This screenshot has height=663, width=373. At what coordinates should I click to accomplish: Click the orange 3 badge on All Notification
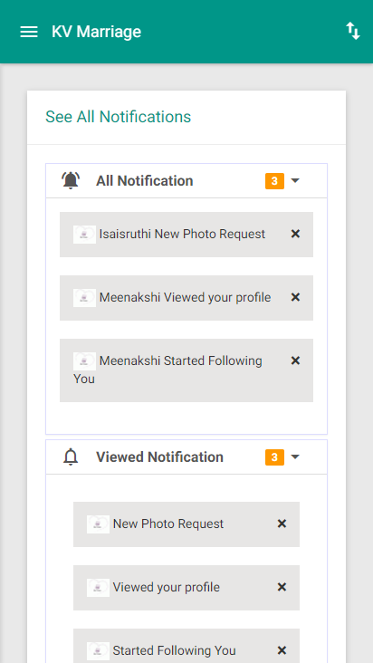[x=274, y=181]
